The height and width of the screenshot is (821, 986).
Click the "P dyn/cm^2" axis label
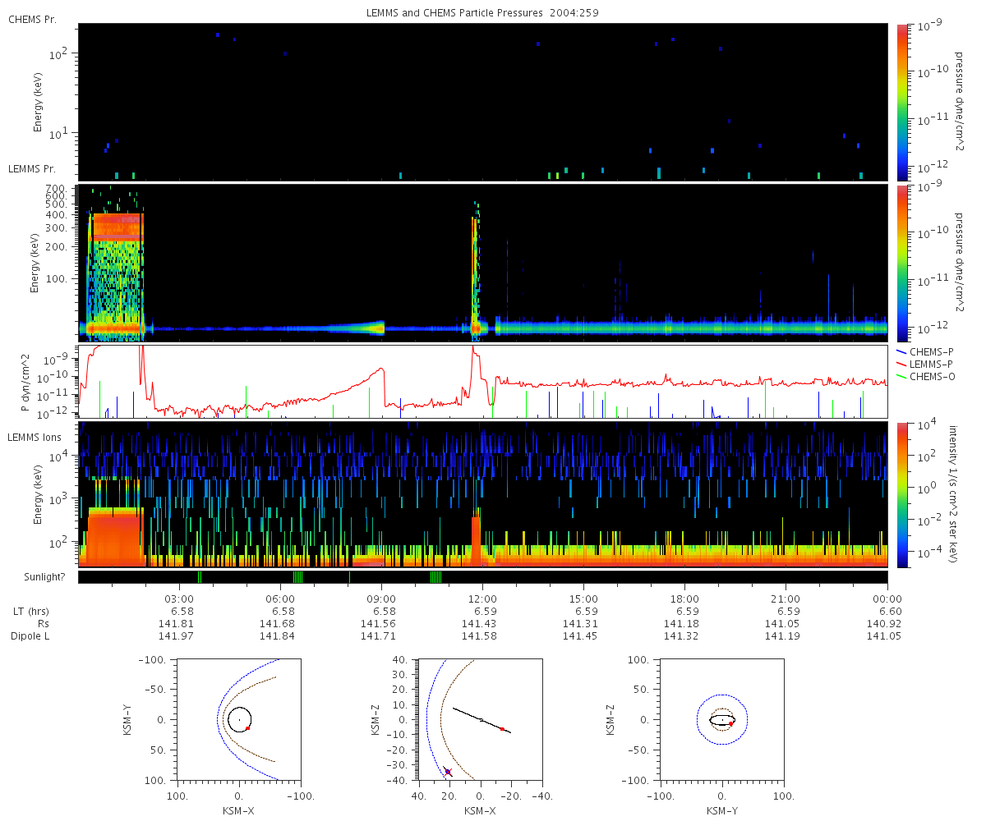click(x=25, y=383)
